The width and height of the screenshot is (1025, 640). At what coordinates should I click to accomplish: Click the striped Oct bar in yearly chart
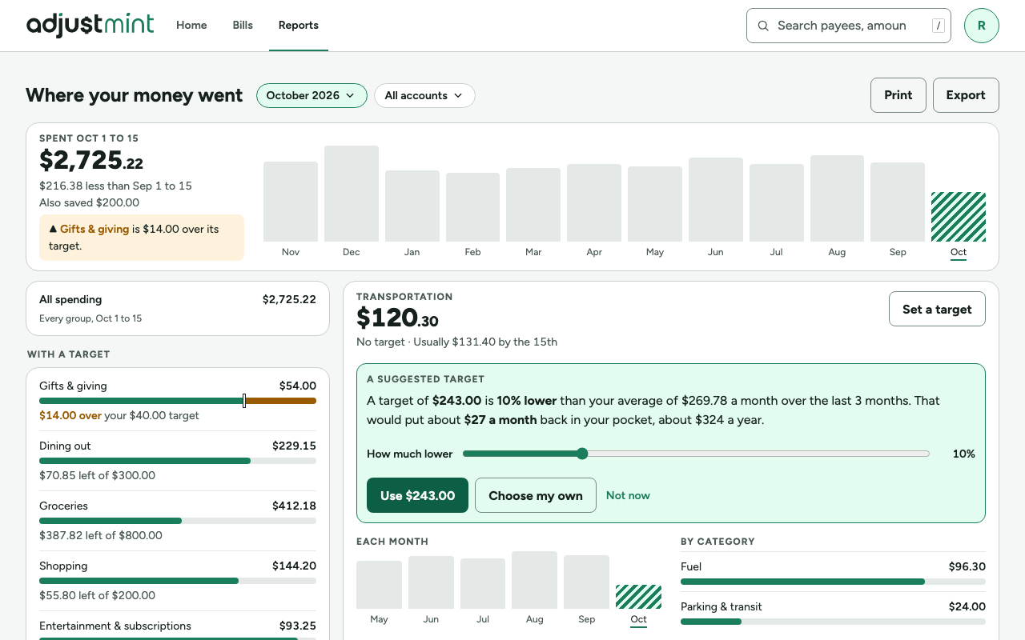959,217
